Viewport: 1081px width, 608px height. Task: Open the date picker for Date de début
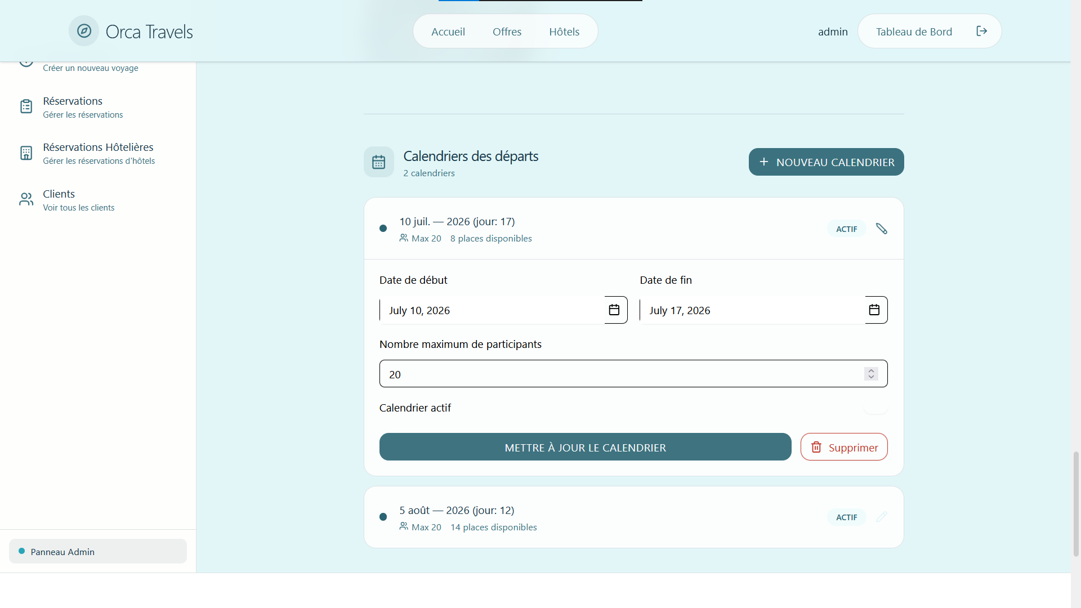tap(614, 310)
